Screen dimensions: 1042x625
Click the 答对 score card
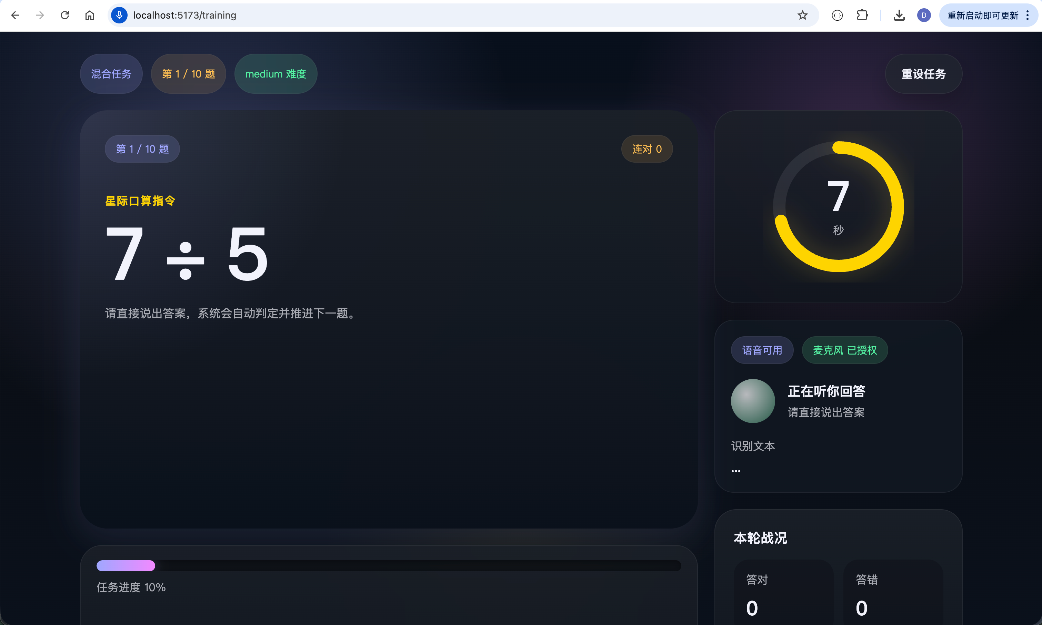(783, 593)
